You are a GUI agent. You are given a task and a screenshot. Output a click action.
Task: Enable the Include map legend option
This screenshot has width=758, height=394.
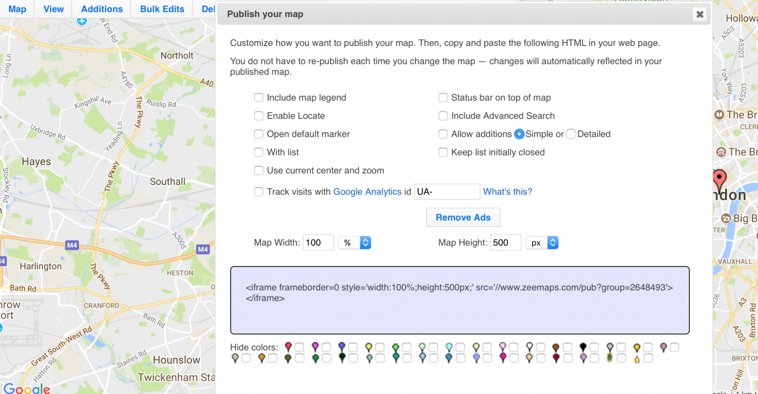click(259, 97)
